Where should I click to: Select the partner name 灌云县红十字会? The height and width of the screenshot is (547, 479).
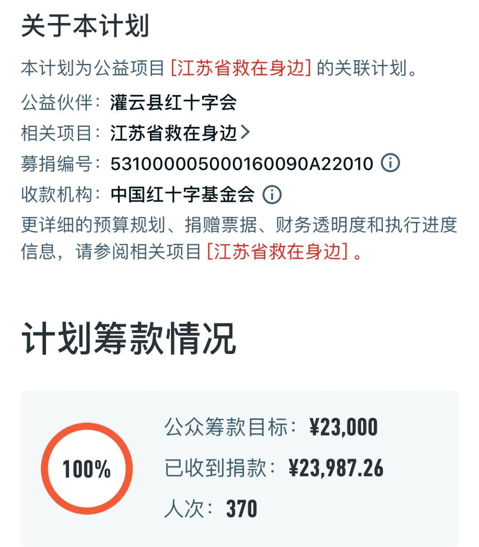(x=173, y=102)
